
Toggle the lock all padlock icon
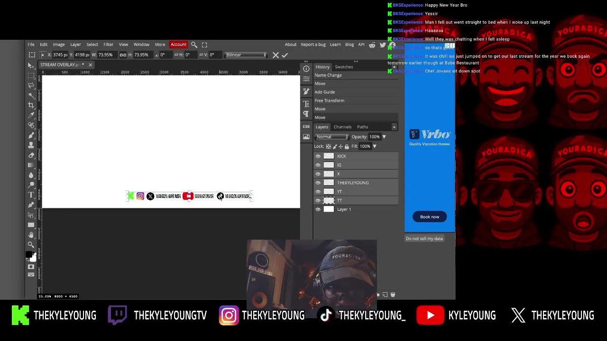tap(347, 146)
